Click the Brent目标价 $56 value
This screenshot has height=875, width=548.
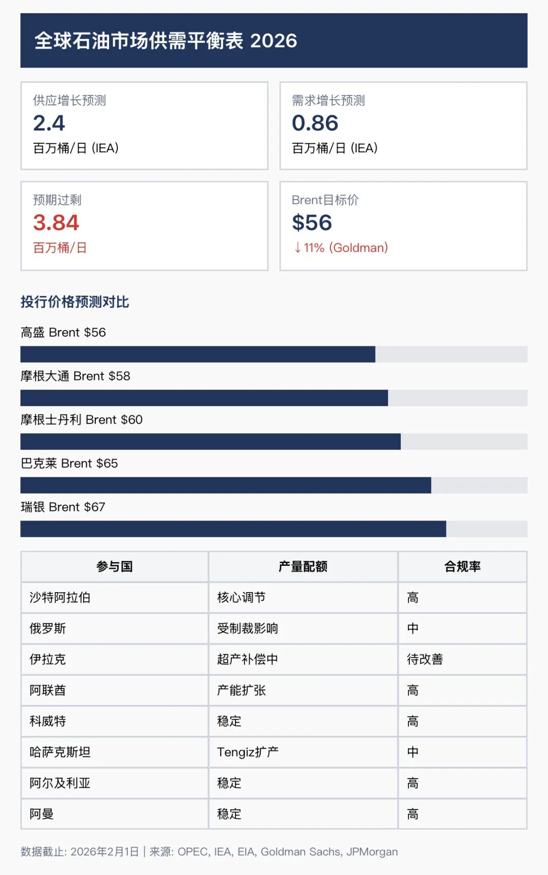[x=312, y=222]
